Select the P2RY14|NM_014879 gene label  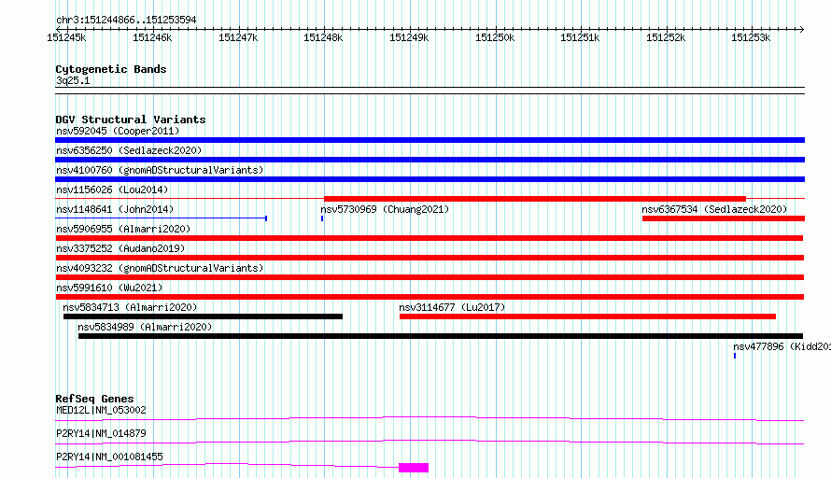(101, 433)
